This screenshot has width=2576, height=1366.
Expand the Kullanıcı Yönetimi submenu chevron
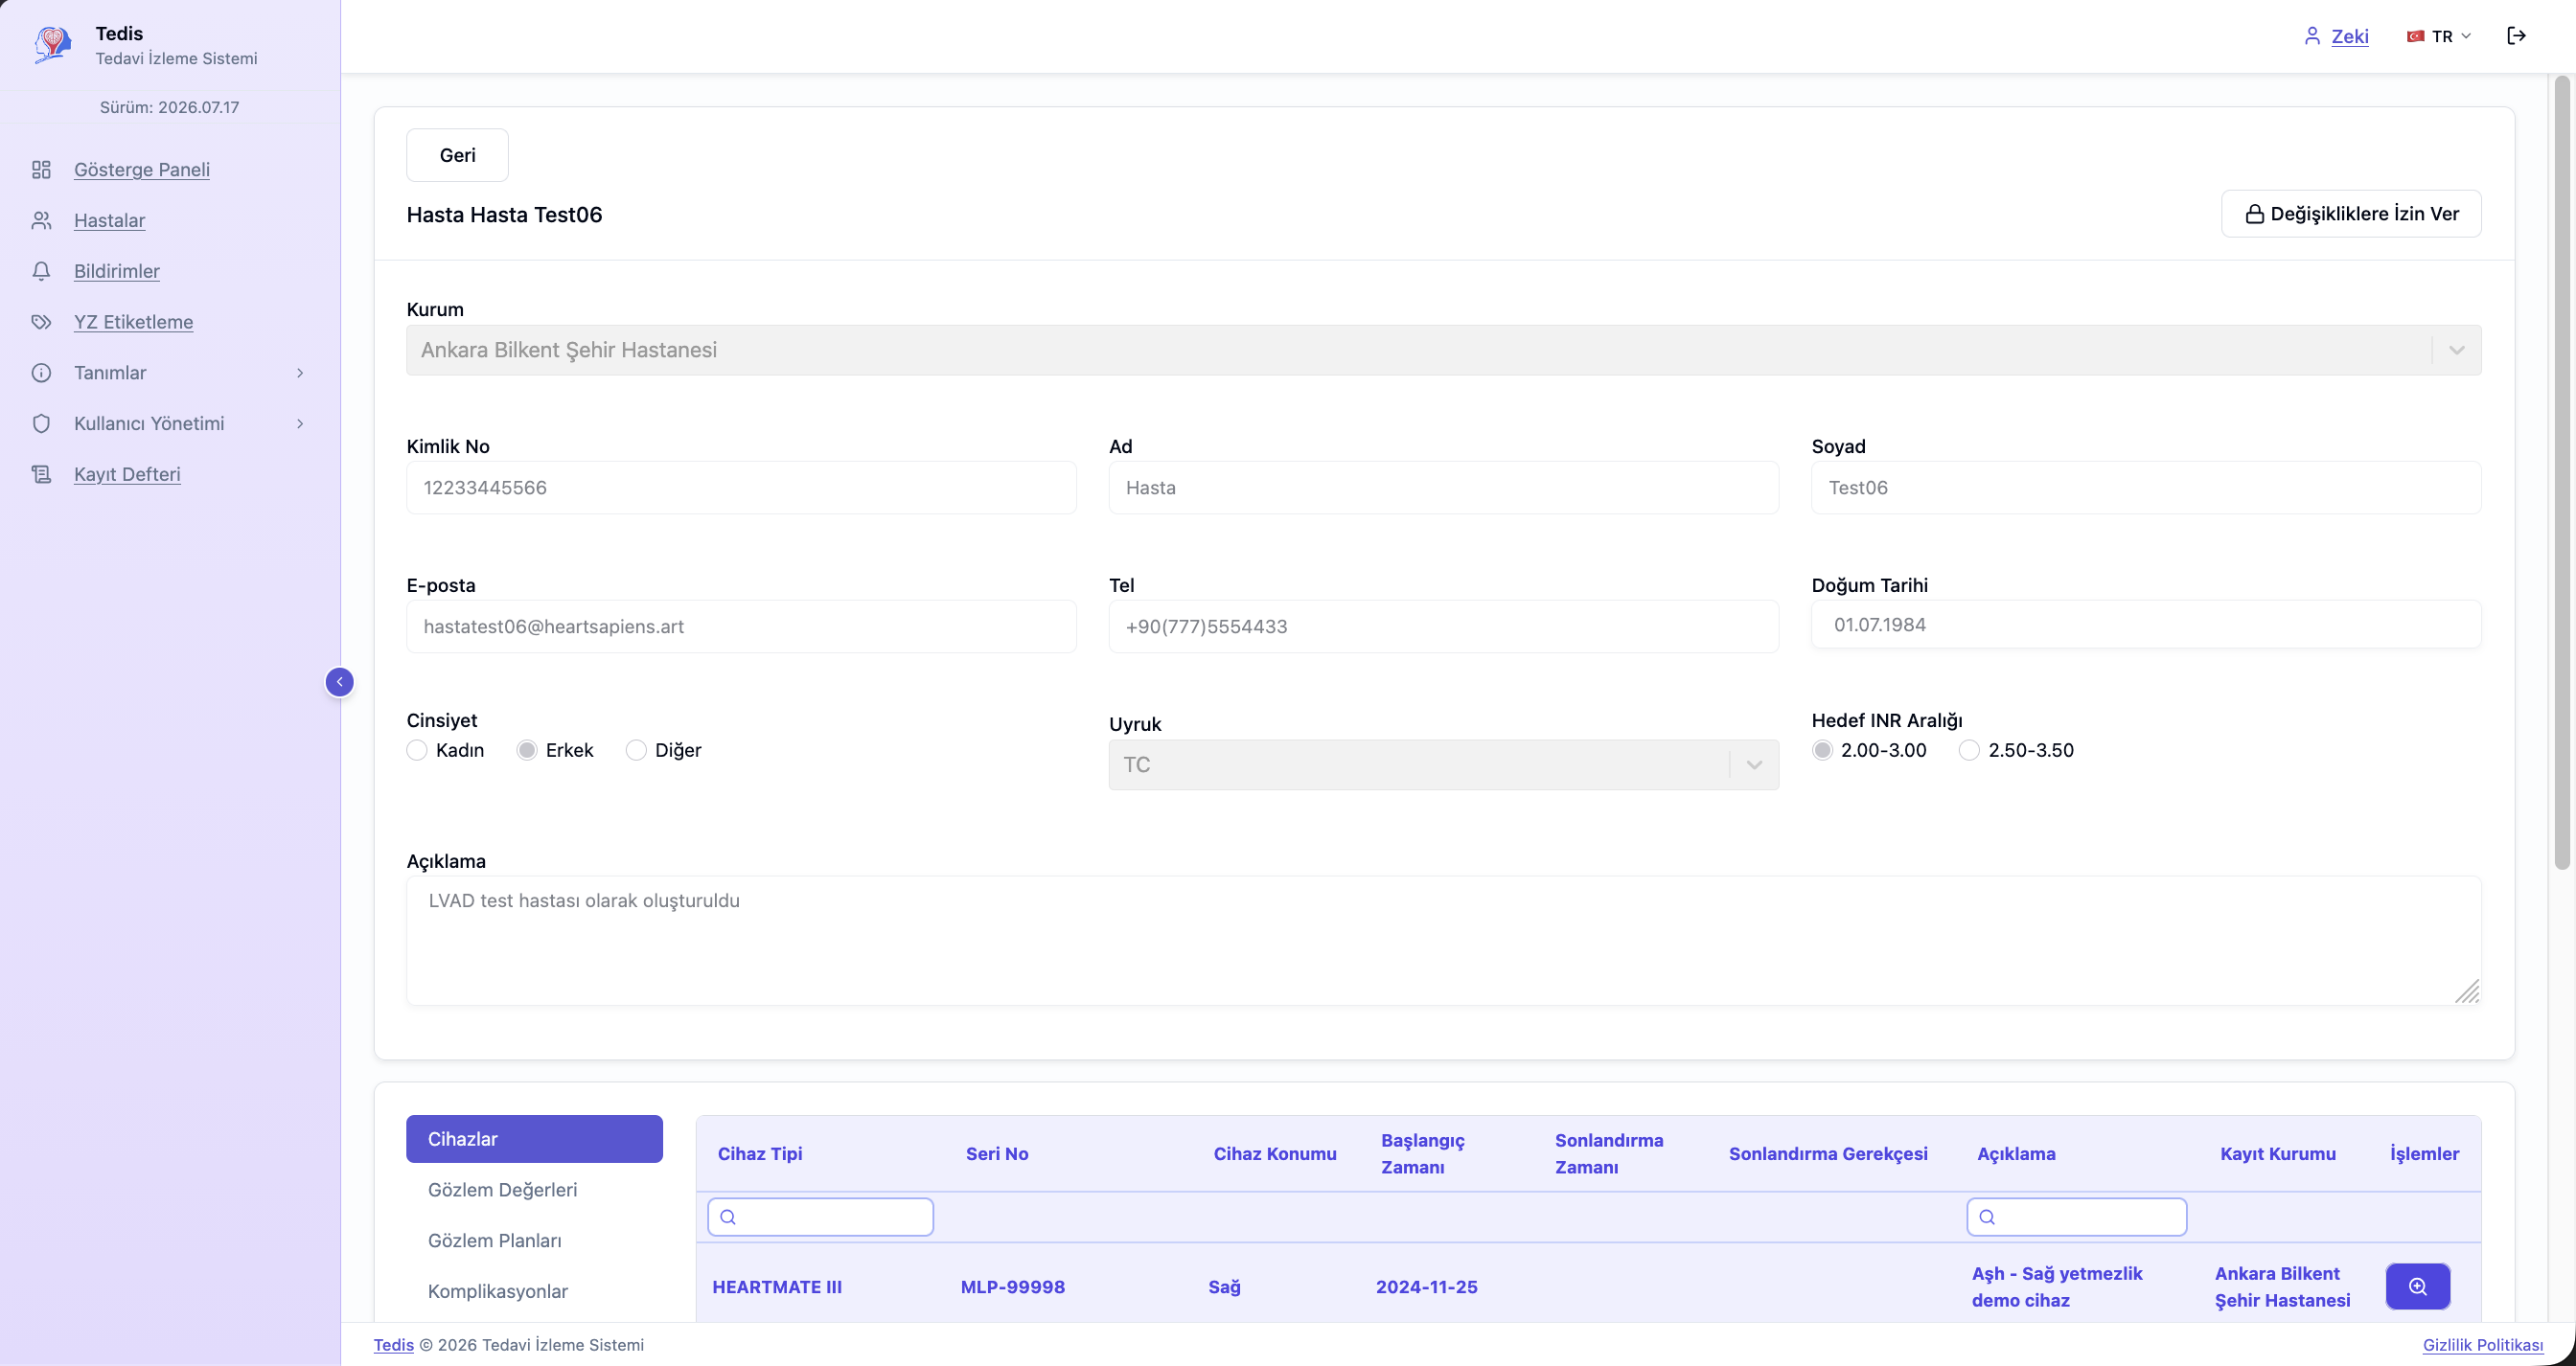coord(300,423)
